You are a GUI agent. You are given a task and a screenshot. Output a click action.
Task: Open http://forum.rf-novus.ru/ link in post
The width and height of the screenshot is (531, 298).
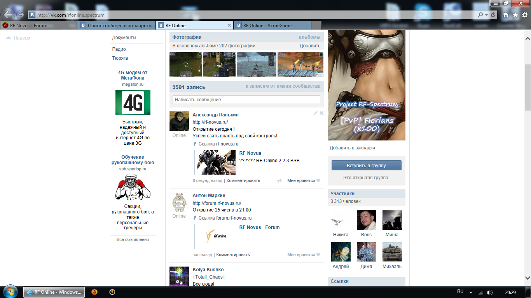[217, 203]
